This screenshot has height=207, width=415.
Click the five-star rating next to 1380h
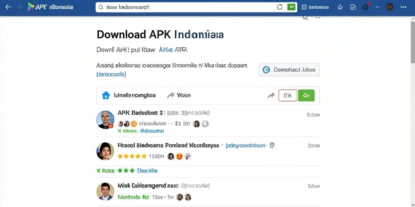[x=132, y=156]
